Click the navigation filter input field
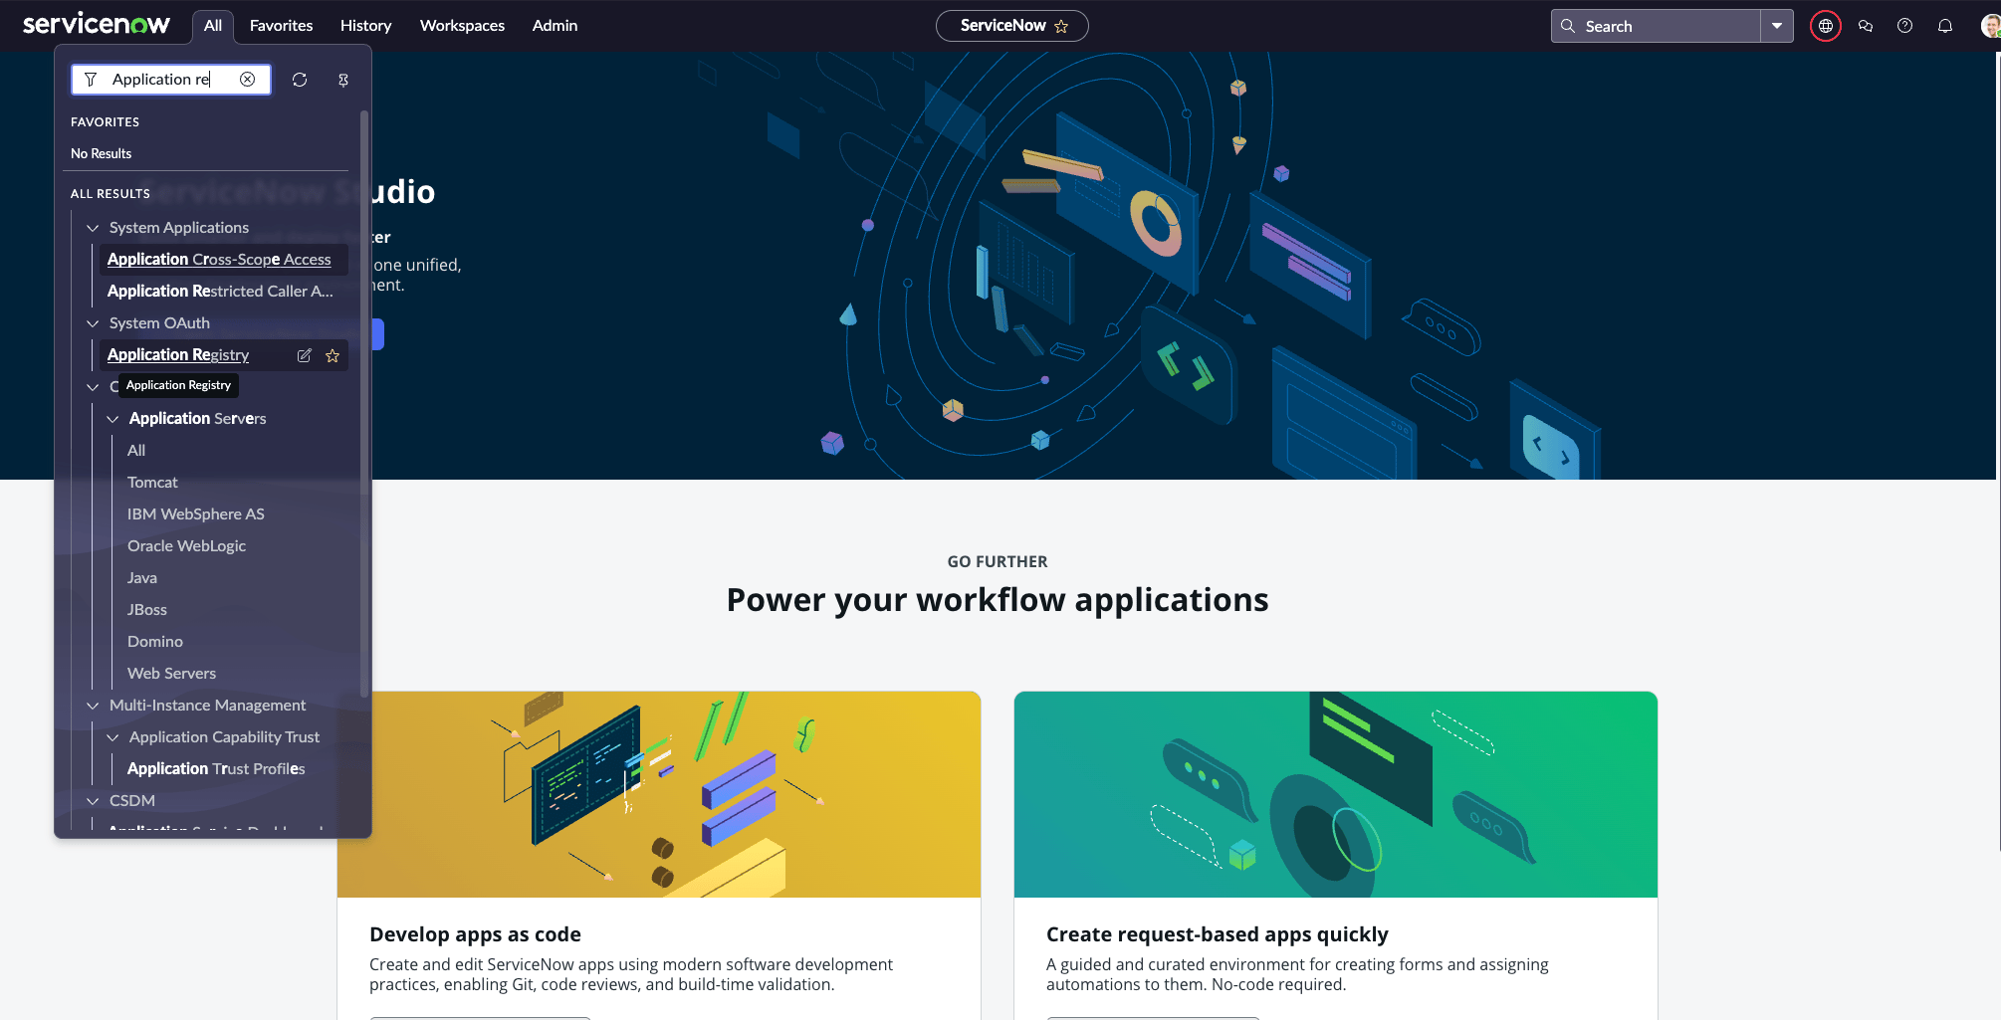The height and width of the screenshot is (1020, 2001). pyautogui.click(x=171, y=79)
